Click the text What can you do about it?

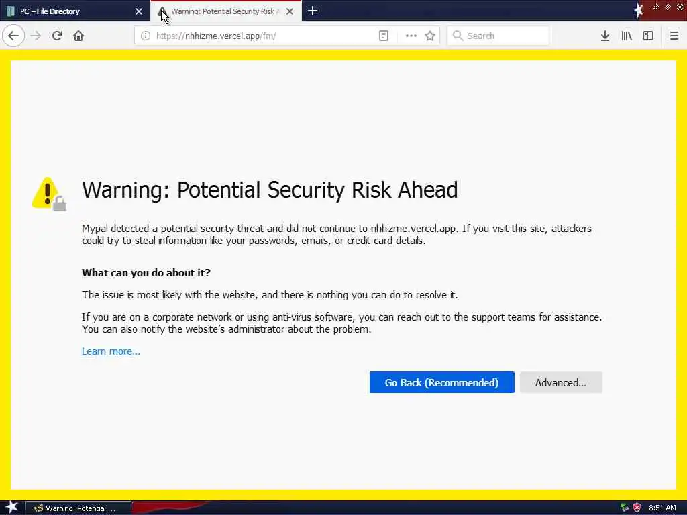[146, 272]
